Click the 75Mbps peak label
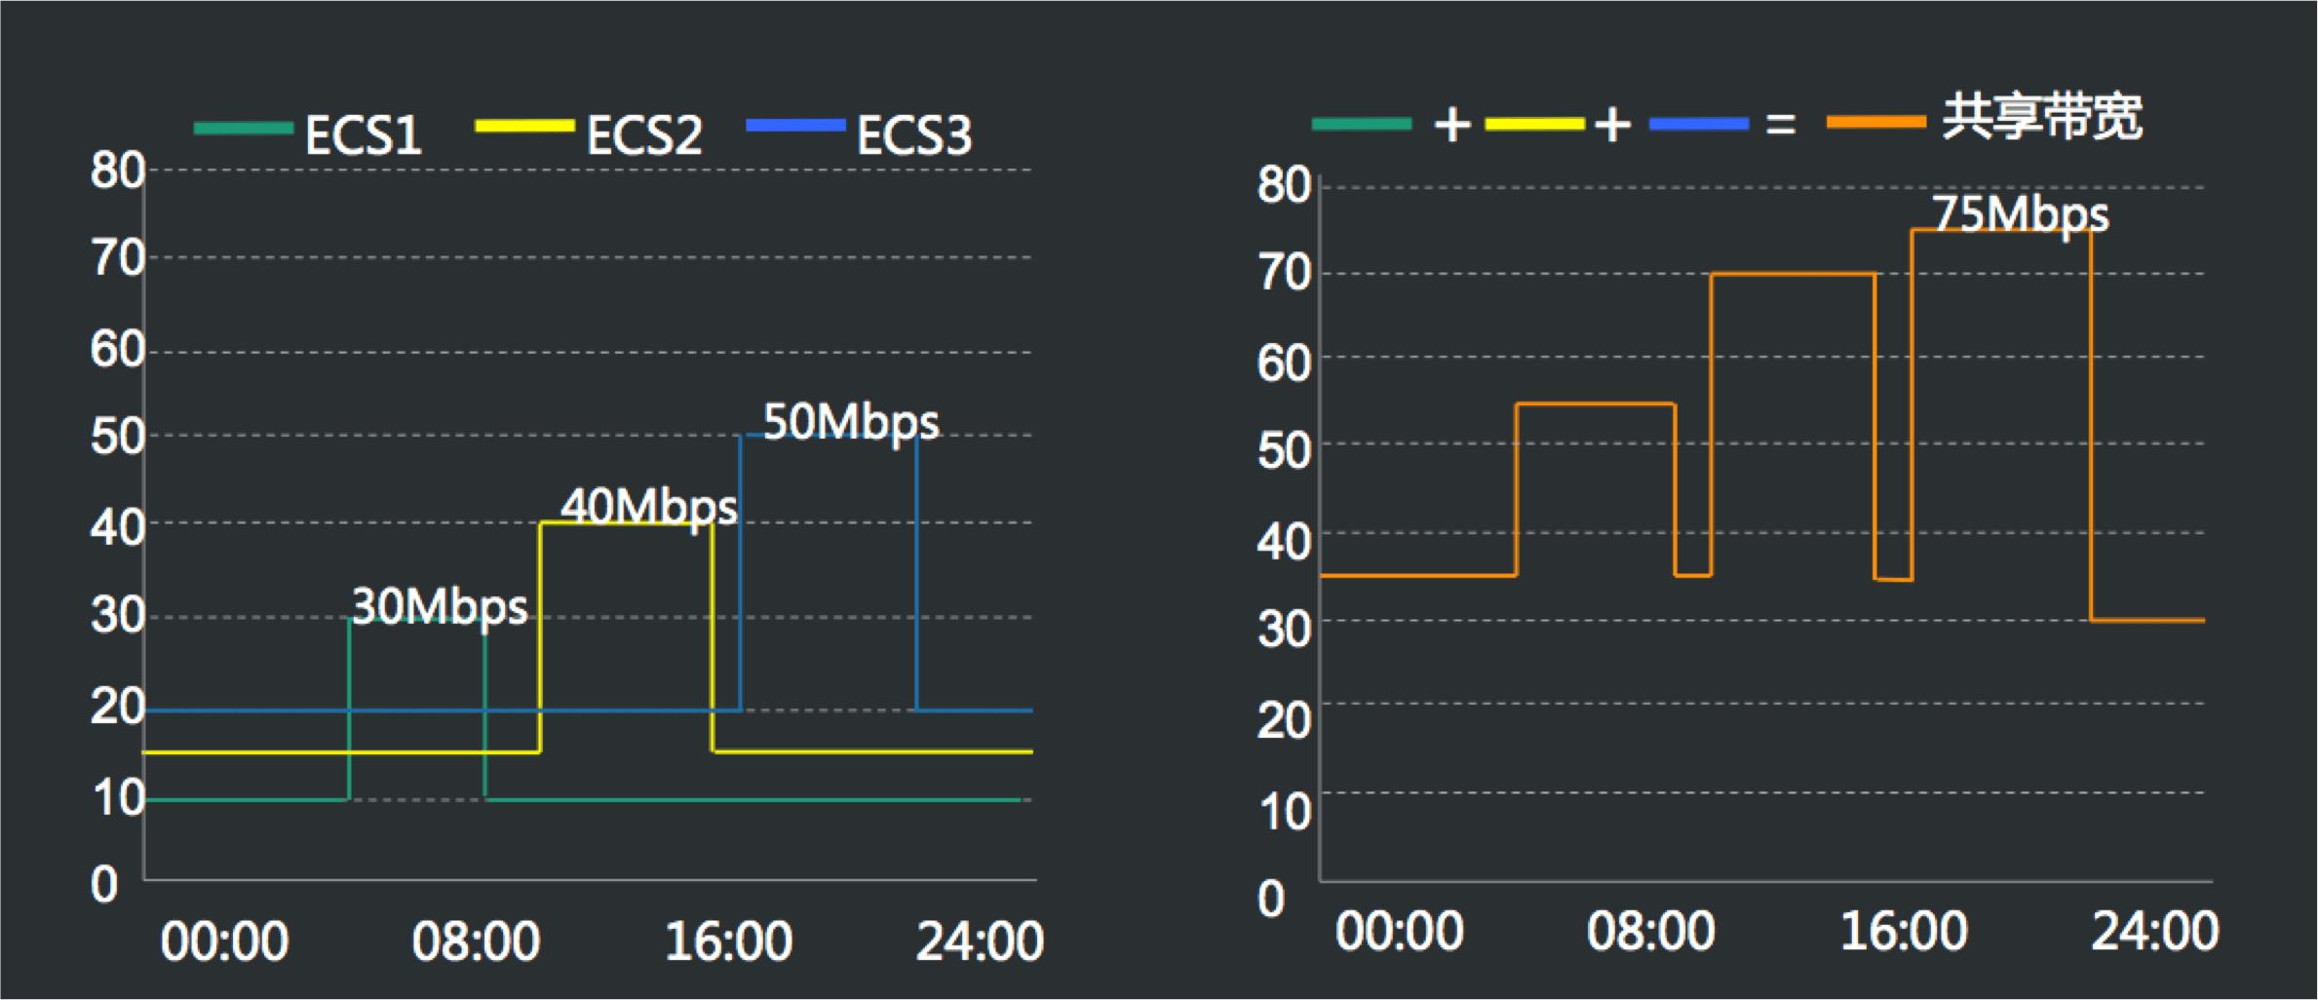Image resolution: width=2318 pixels, height=1000 pixels. coord(2021,215)
